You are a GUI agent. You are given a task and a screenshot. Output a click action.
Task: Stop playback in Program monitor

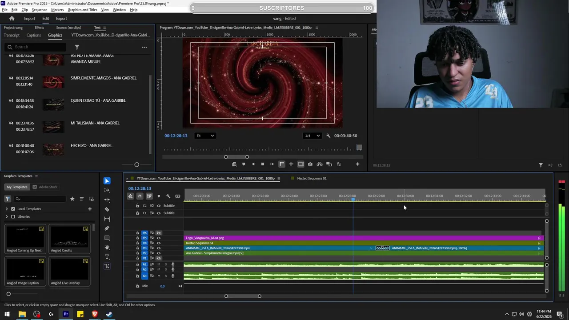(262, 164)
